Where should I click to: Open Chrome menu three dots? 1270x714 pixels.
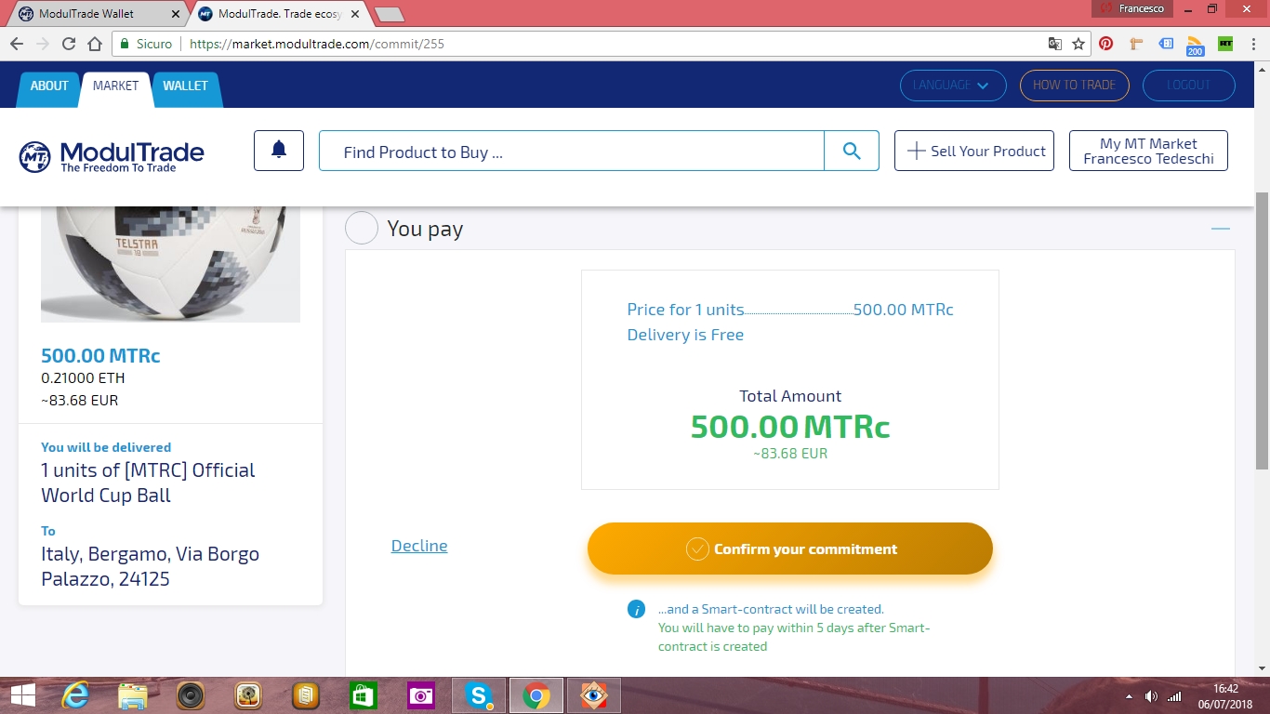tap(1254, 44)
